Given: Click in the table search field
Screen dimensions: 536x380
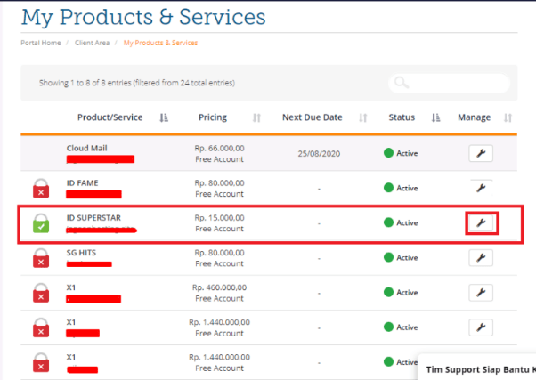Looking at the screenshot, I should coord(449,83).
